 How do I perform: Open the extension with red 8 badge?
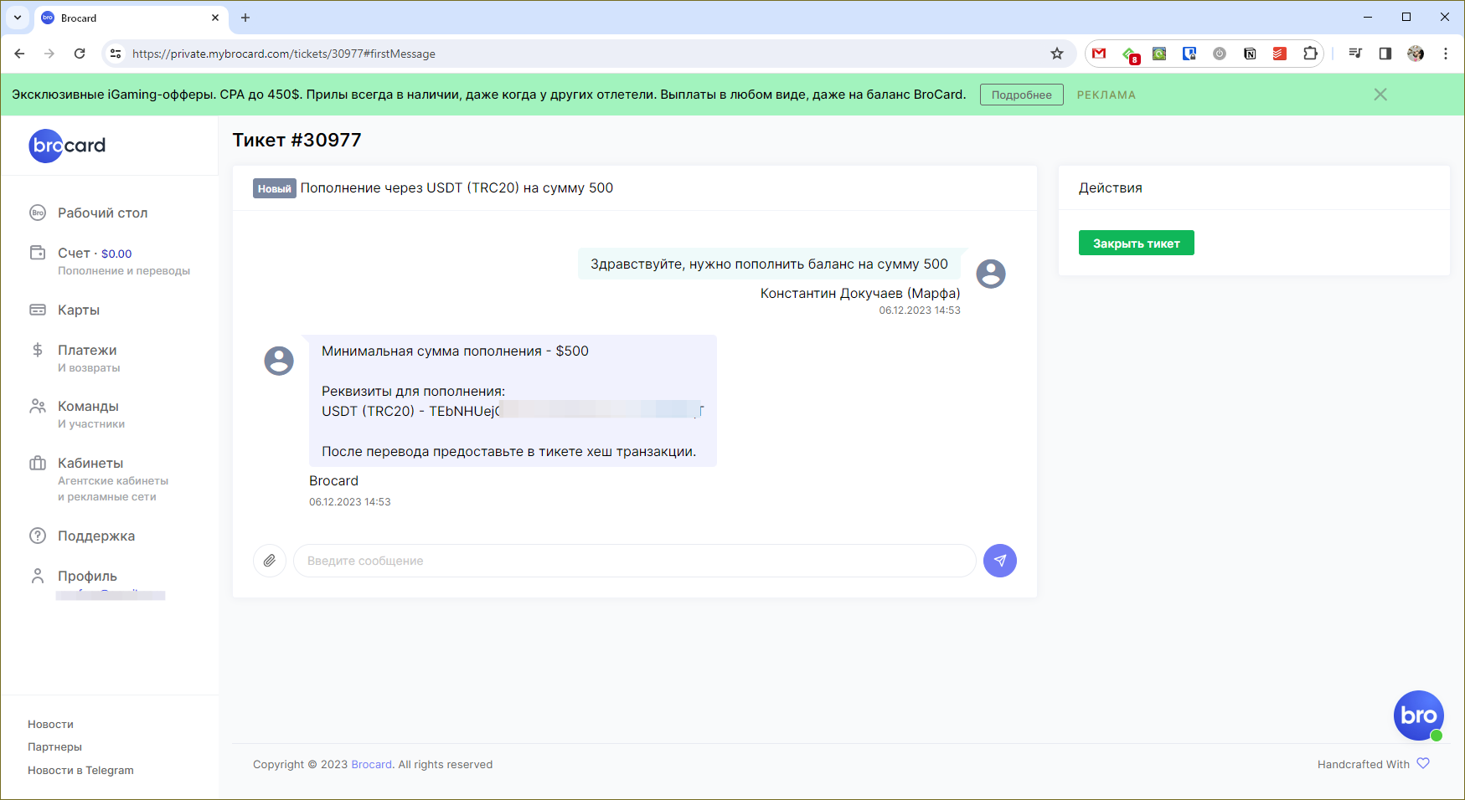click(x=1131, y=54)
